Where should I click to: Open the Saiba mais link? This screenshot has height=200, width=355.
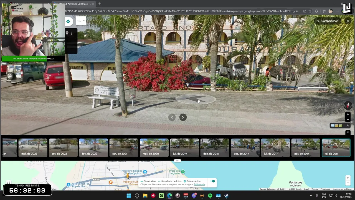click(199, 184)
